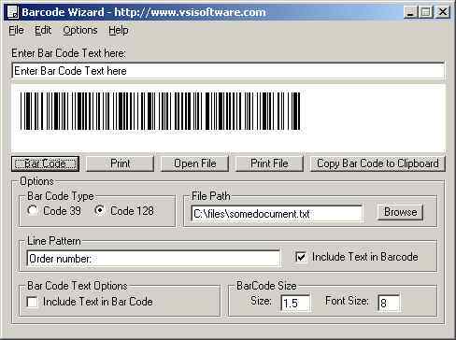
Task: Click the barcode Size field showing 1.5
Action: (295, 303)
